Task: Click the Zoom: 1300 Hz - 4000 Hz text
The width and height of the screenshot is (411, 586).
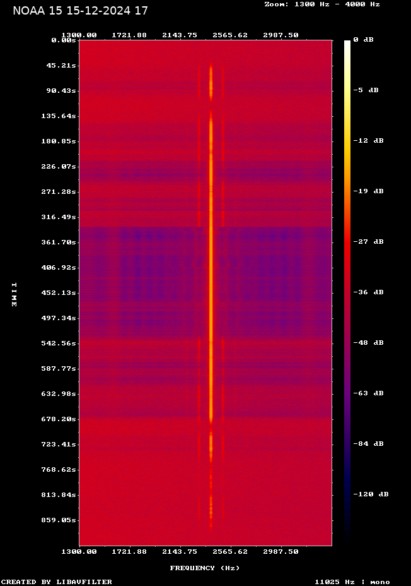Action: tap(321, 4)
